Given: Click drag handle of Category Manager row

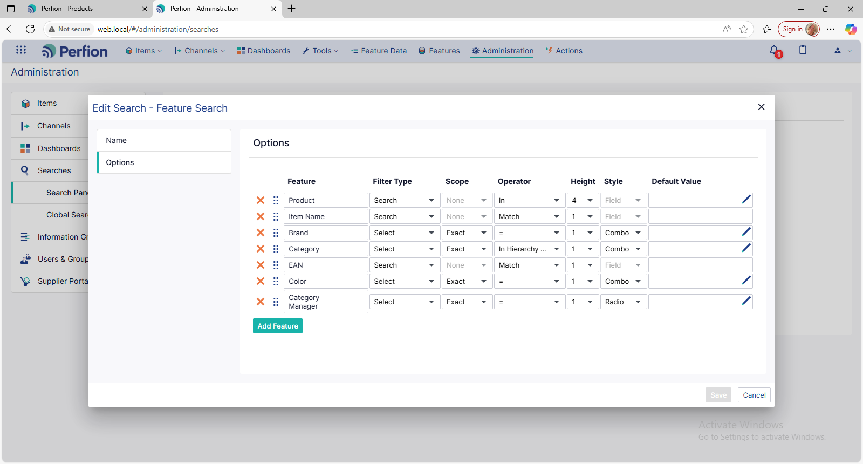Looking at the screenshot, I should [276, 302].
